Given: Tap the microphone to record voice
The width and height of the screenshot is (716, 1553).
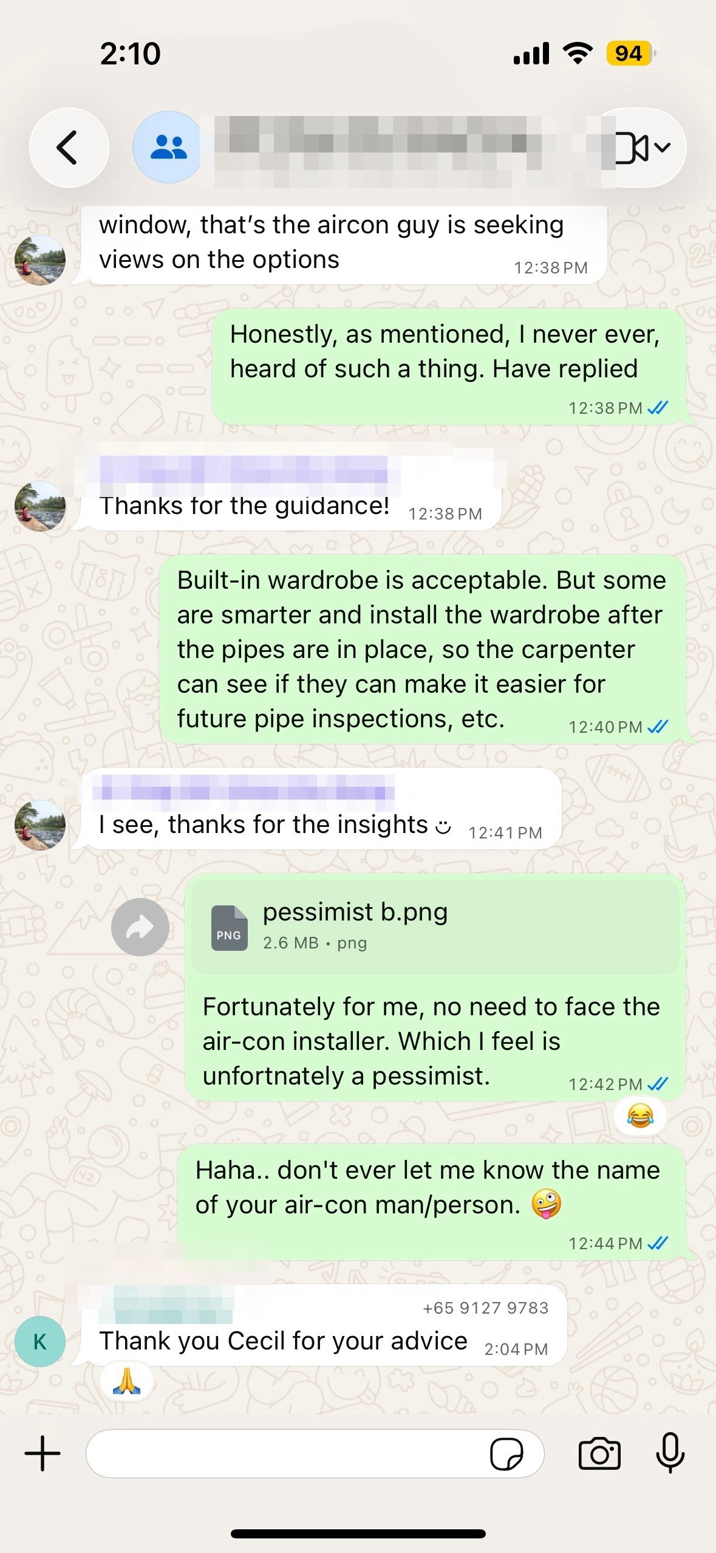Looking at the screenshot, I should pos(670,1453).
